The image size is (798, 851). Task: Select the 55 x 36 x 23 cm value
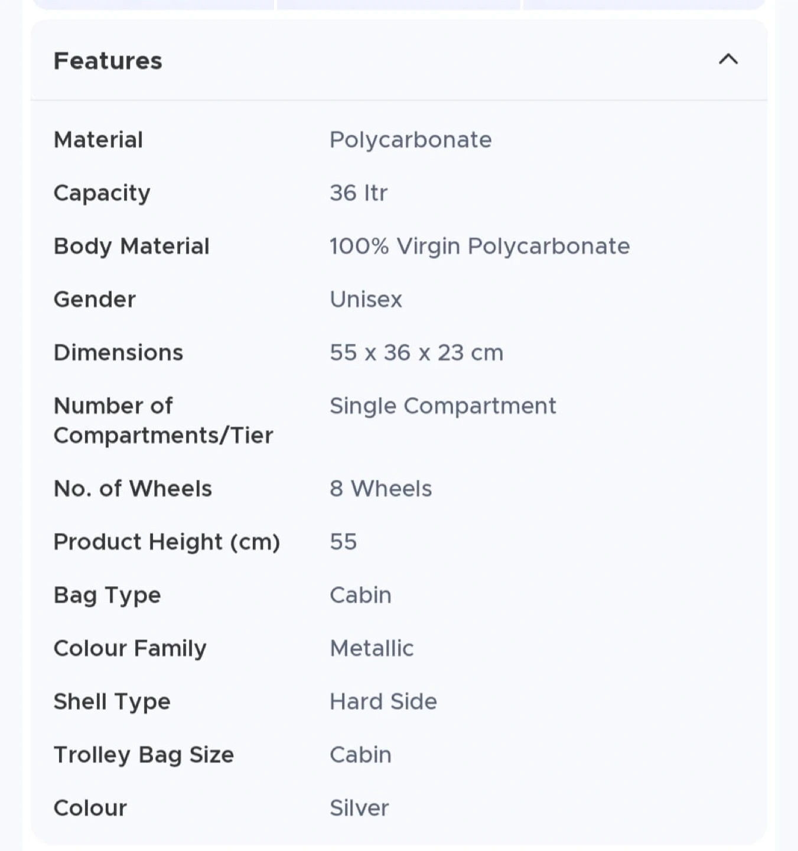[416, 353]
